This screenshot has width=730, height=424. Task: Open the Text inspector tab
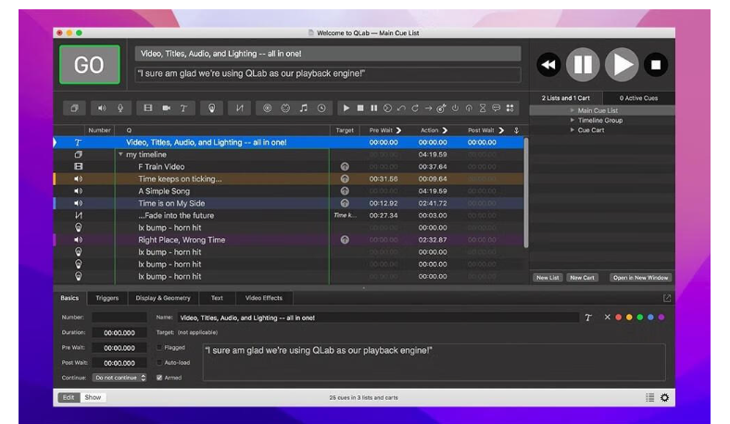click(217, 298)
